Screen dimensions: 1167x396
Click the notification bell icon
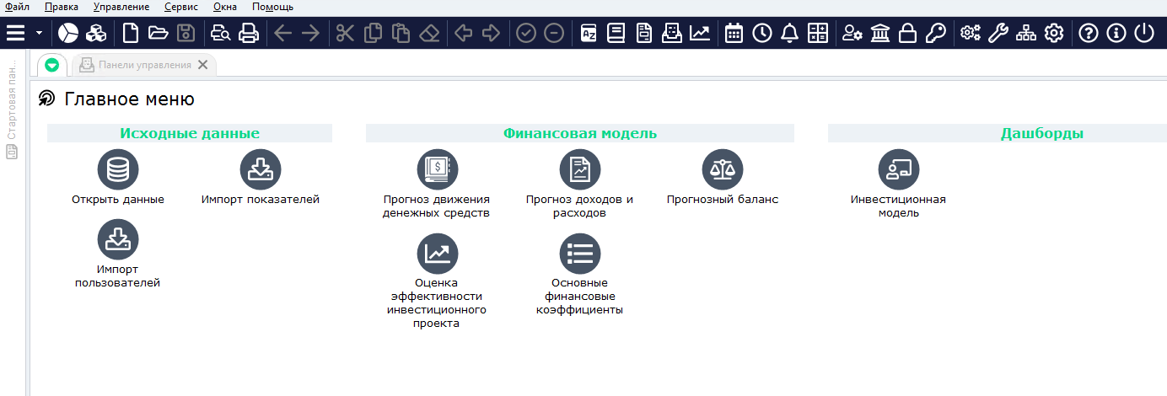(x=789, y=33)
